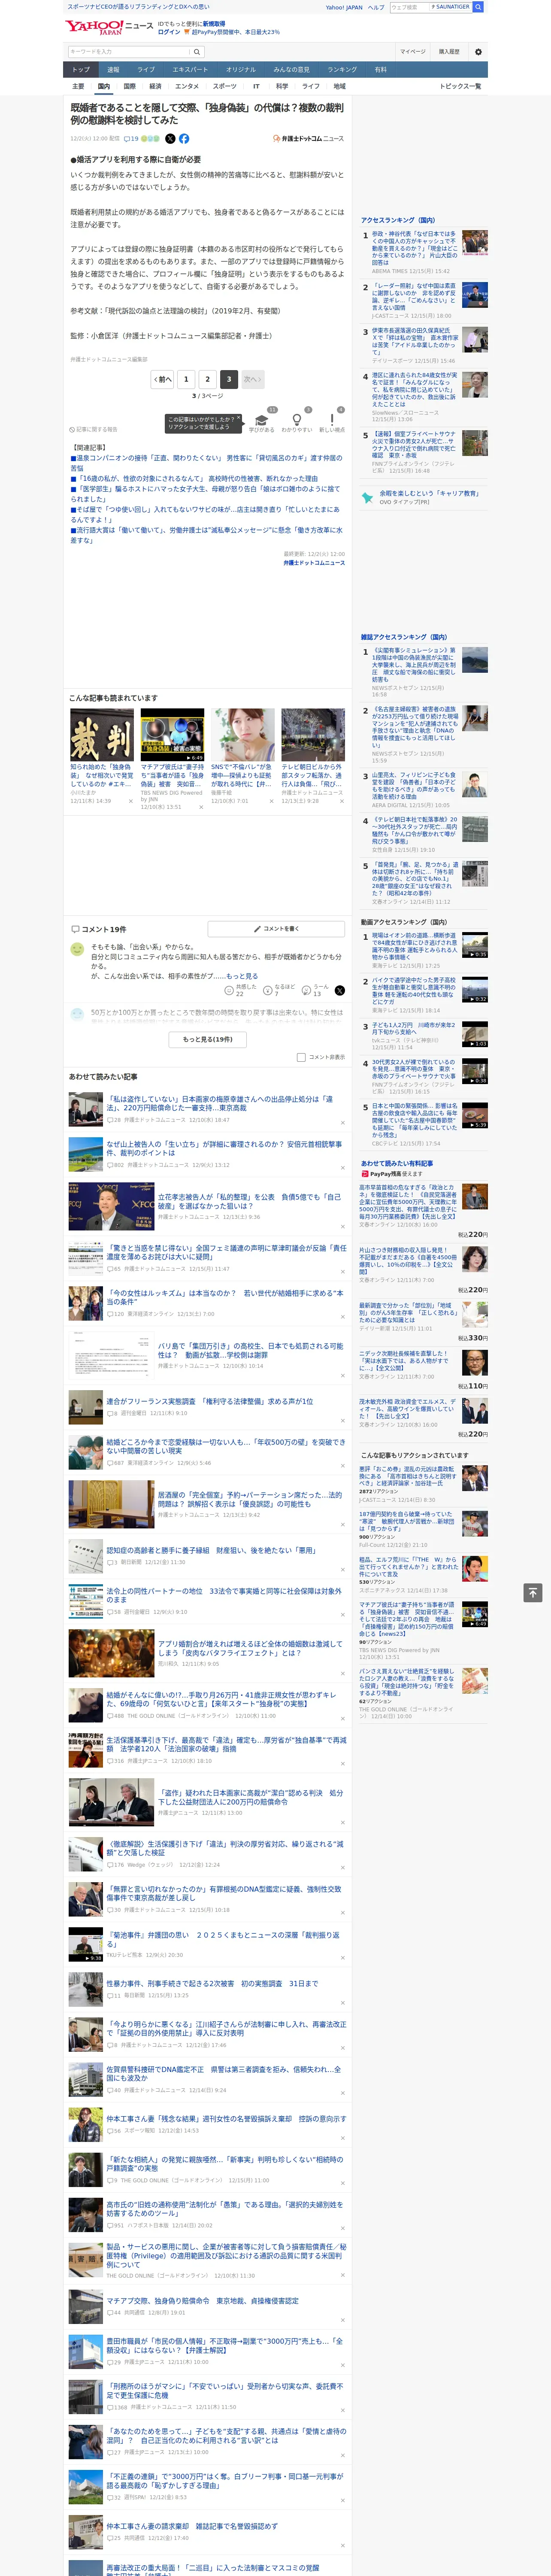
Task: Open settings via the gear icon
Action: pos(478,51)
